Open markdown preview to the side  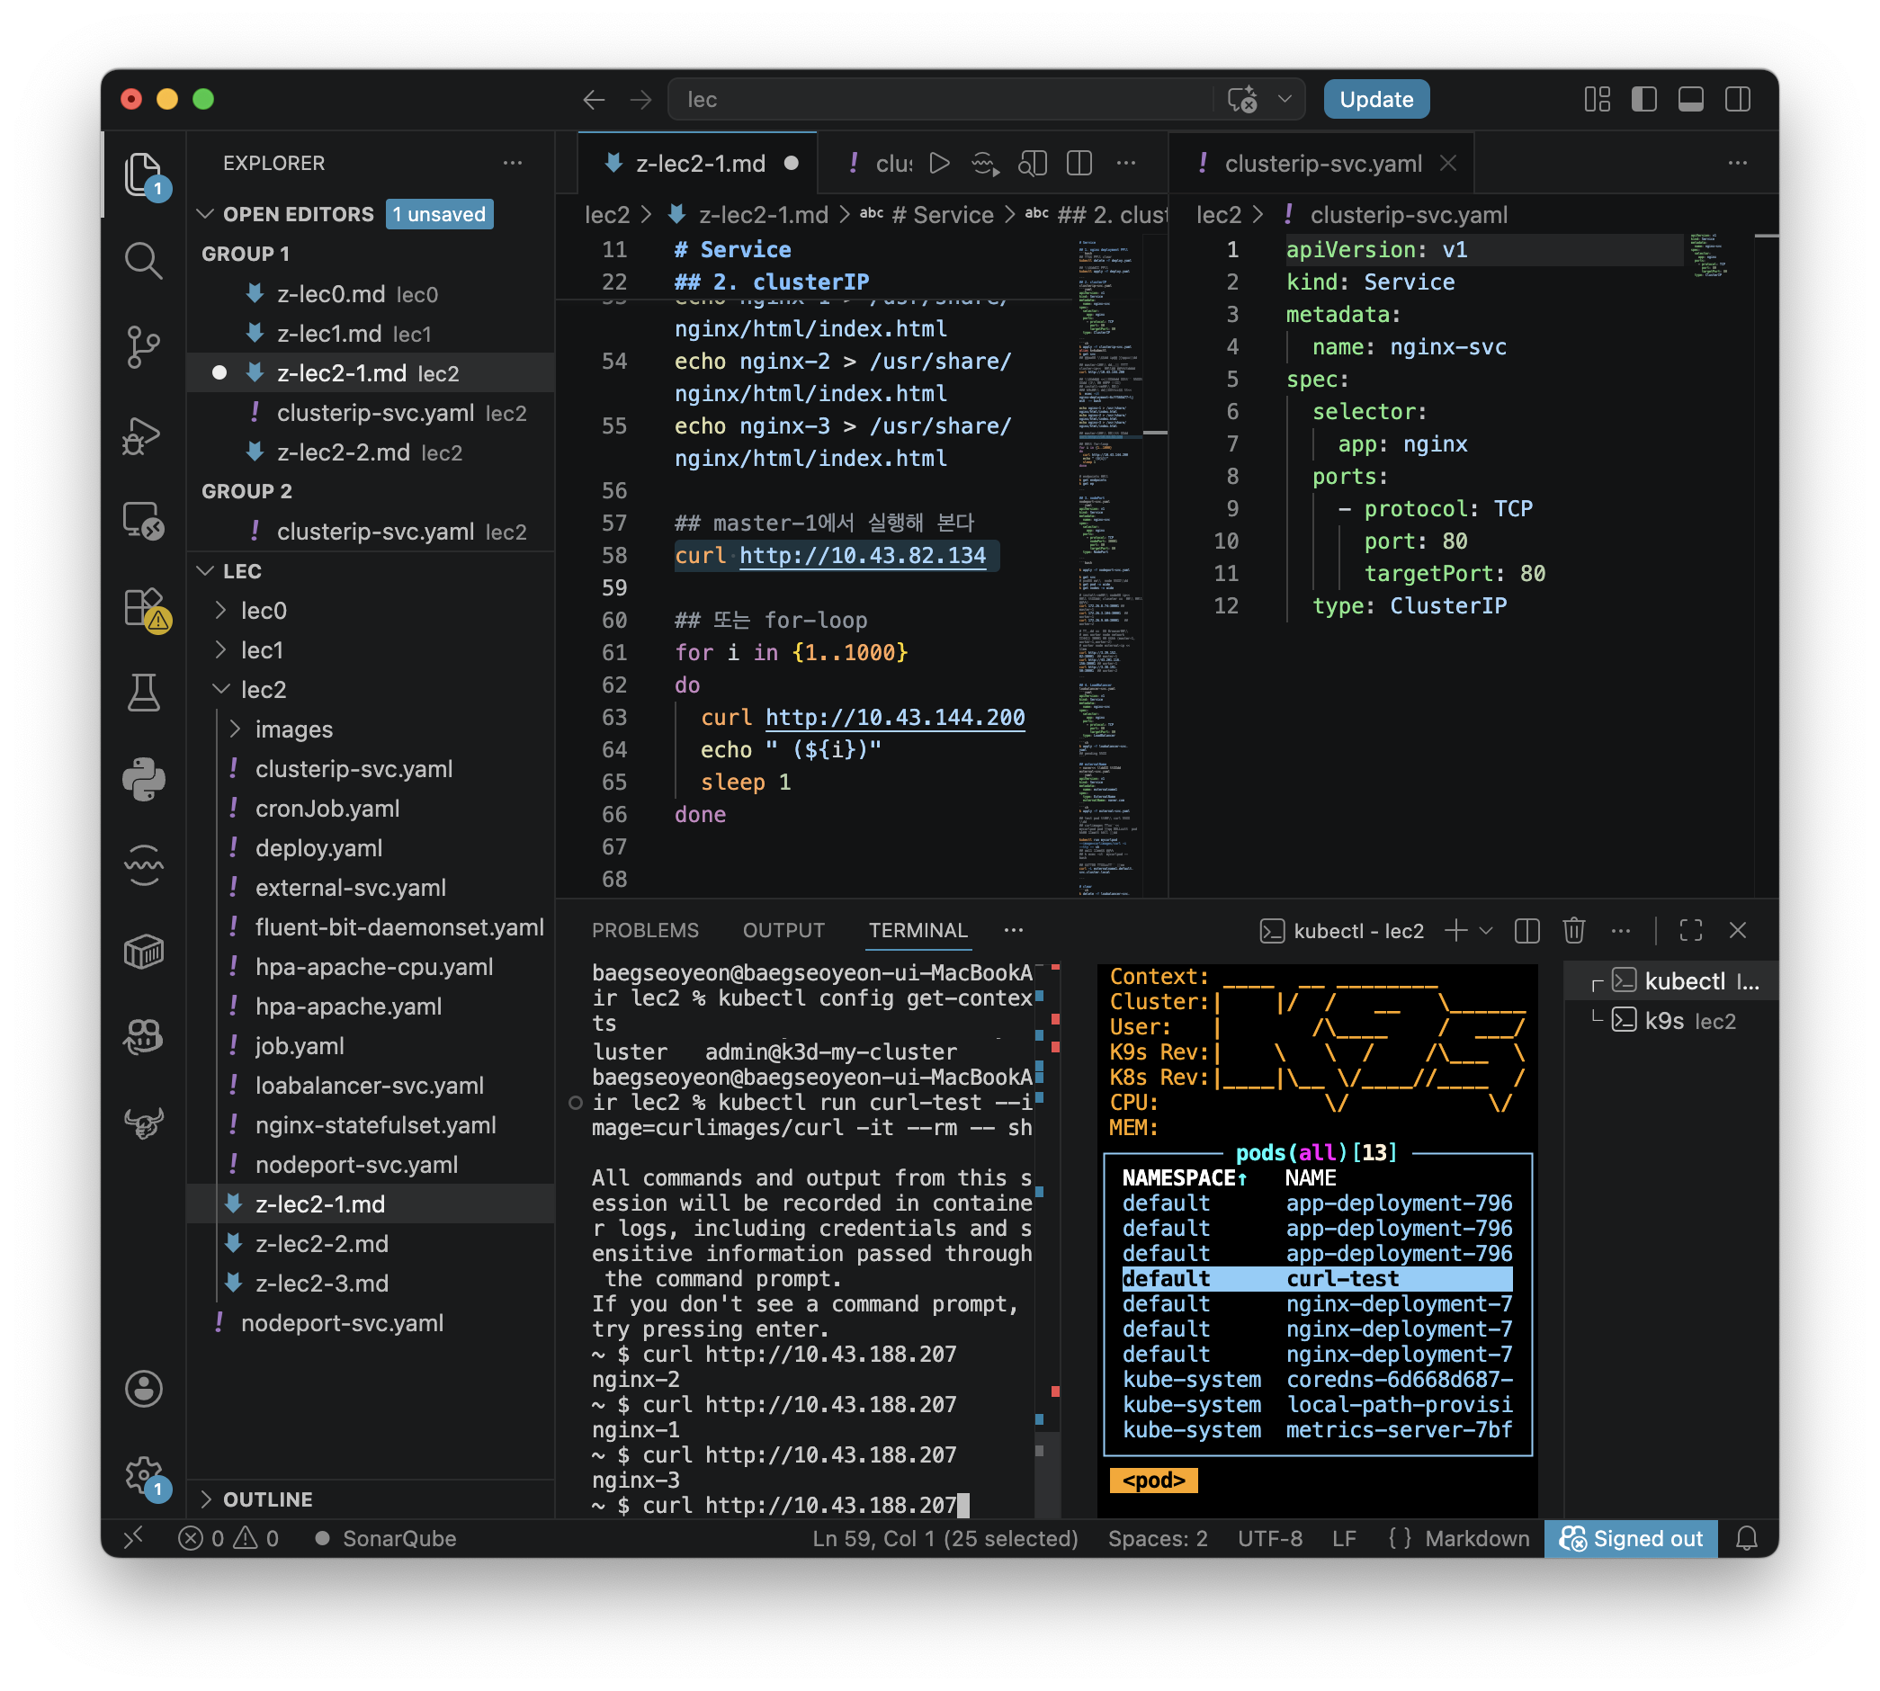1032,164
